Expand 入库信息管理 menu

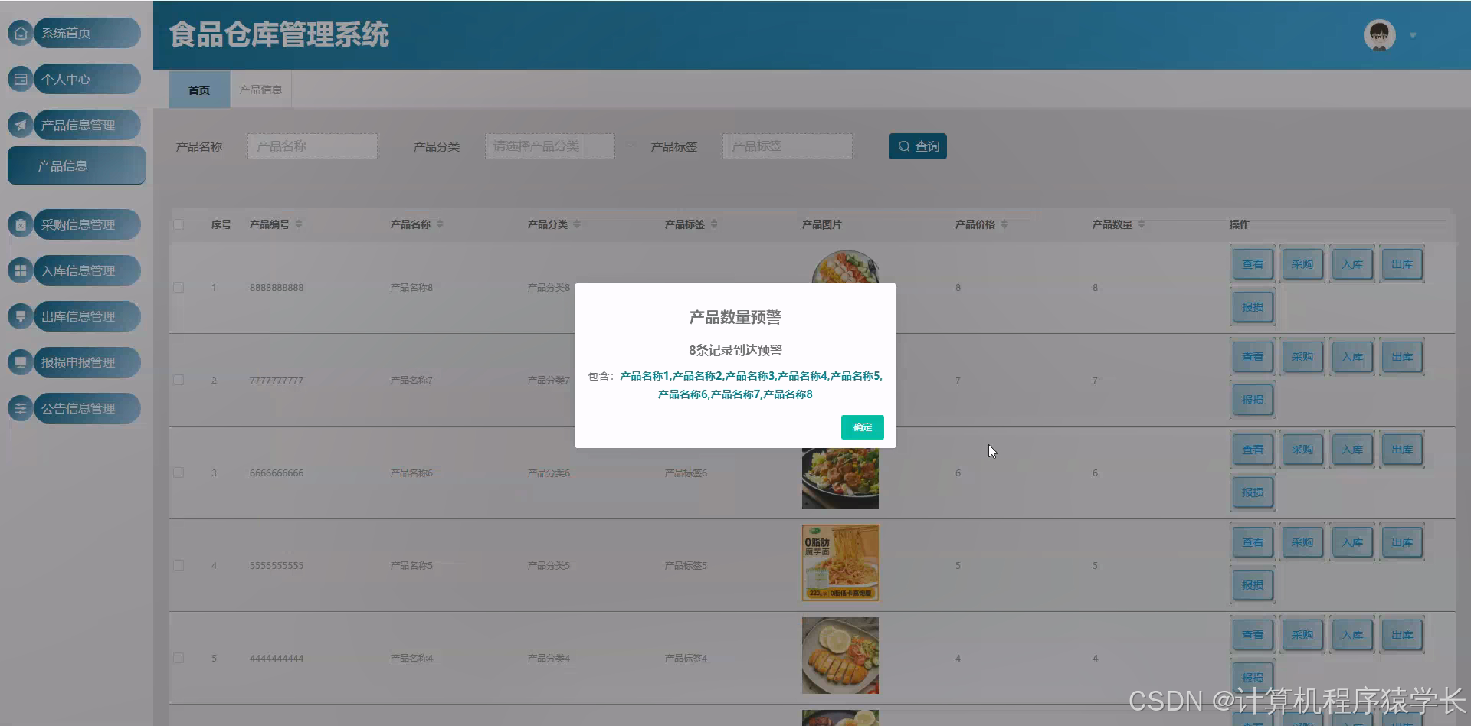coord(87,270)
